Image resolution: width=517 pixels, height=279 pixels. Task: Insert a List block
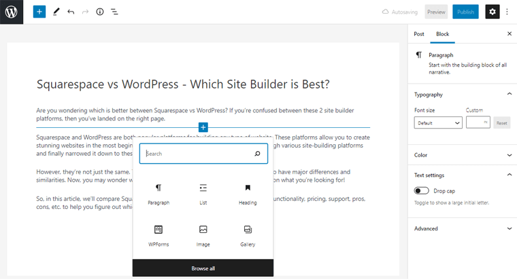[203, 195]
